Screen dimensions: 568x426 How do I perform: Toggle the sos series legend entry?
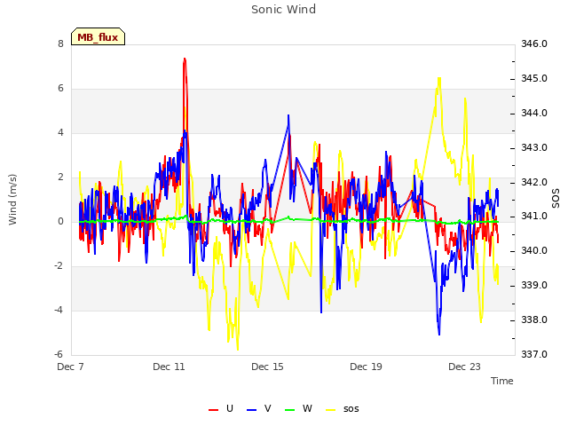click(x=343, y=409)
